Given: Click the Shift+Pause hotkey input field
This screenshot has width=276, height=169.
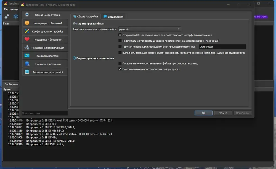Looking at the screenshot, I should pos(222,47).
